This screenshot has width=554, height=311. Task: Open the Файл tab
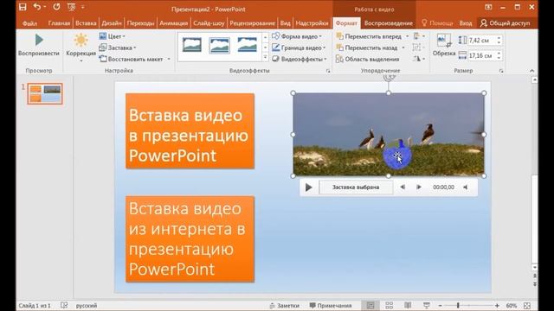pos(29,23)
